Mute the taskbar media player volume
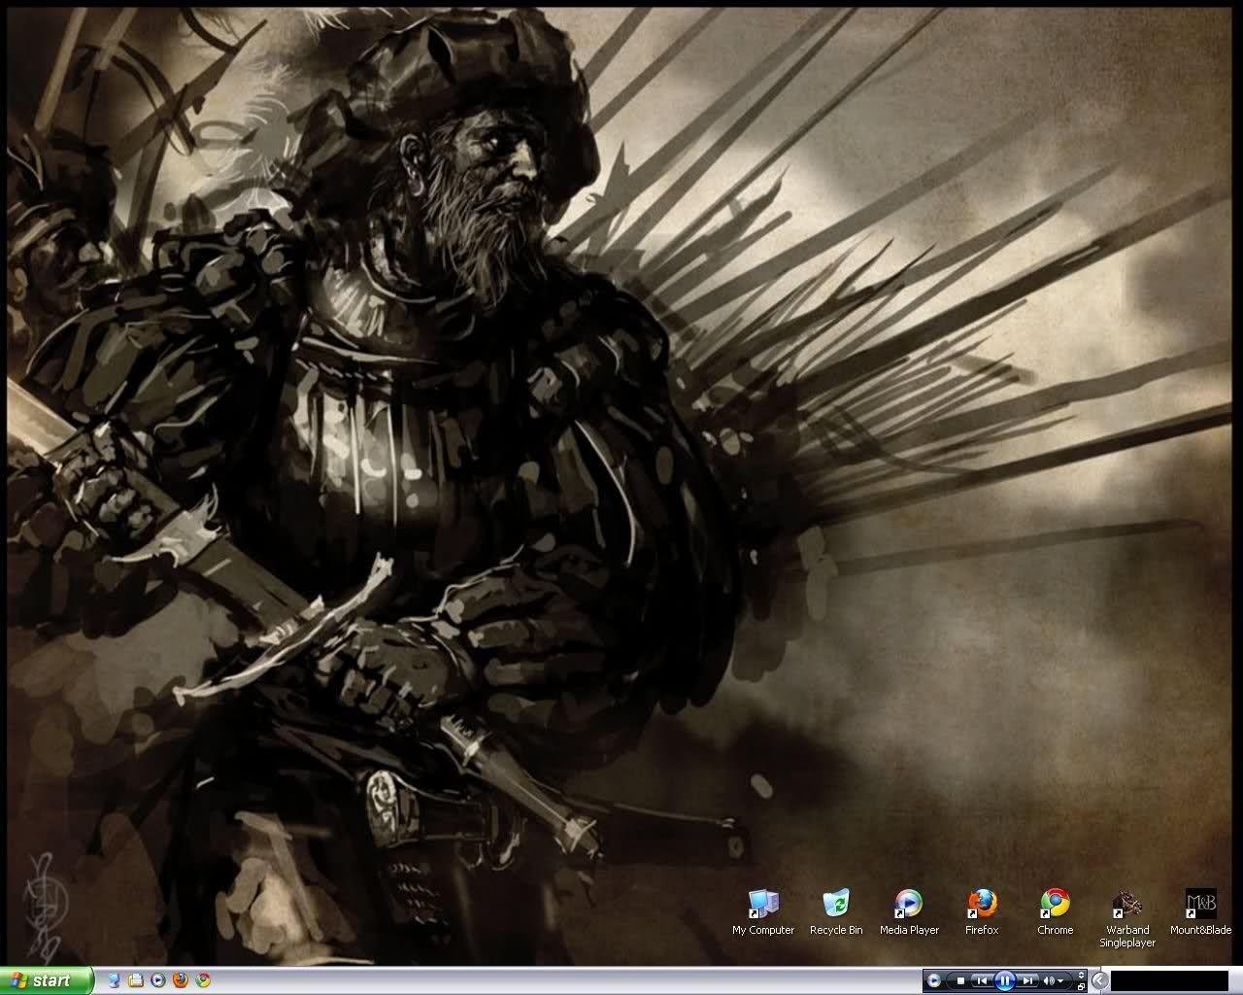This screenshot has width=1243, height=995. (x=1049, y=980)
